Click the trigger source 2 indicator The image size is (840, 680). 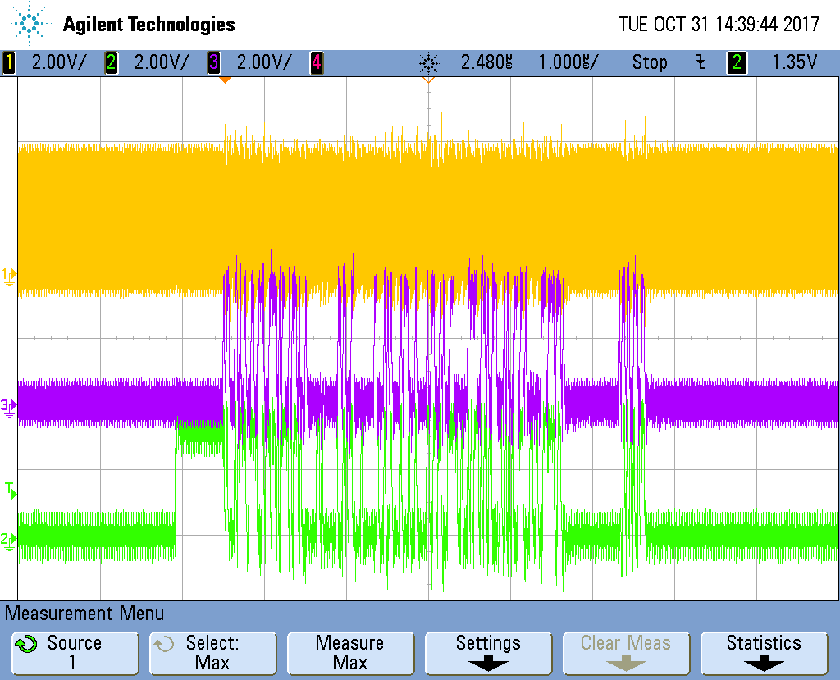tap(737, 62)
